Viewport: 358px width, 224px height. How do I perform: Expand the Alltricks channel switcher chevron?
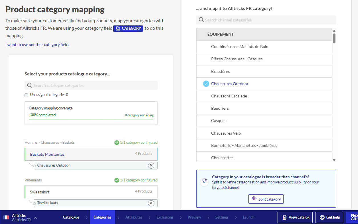[35, 218]
